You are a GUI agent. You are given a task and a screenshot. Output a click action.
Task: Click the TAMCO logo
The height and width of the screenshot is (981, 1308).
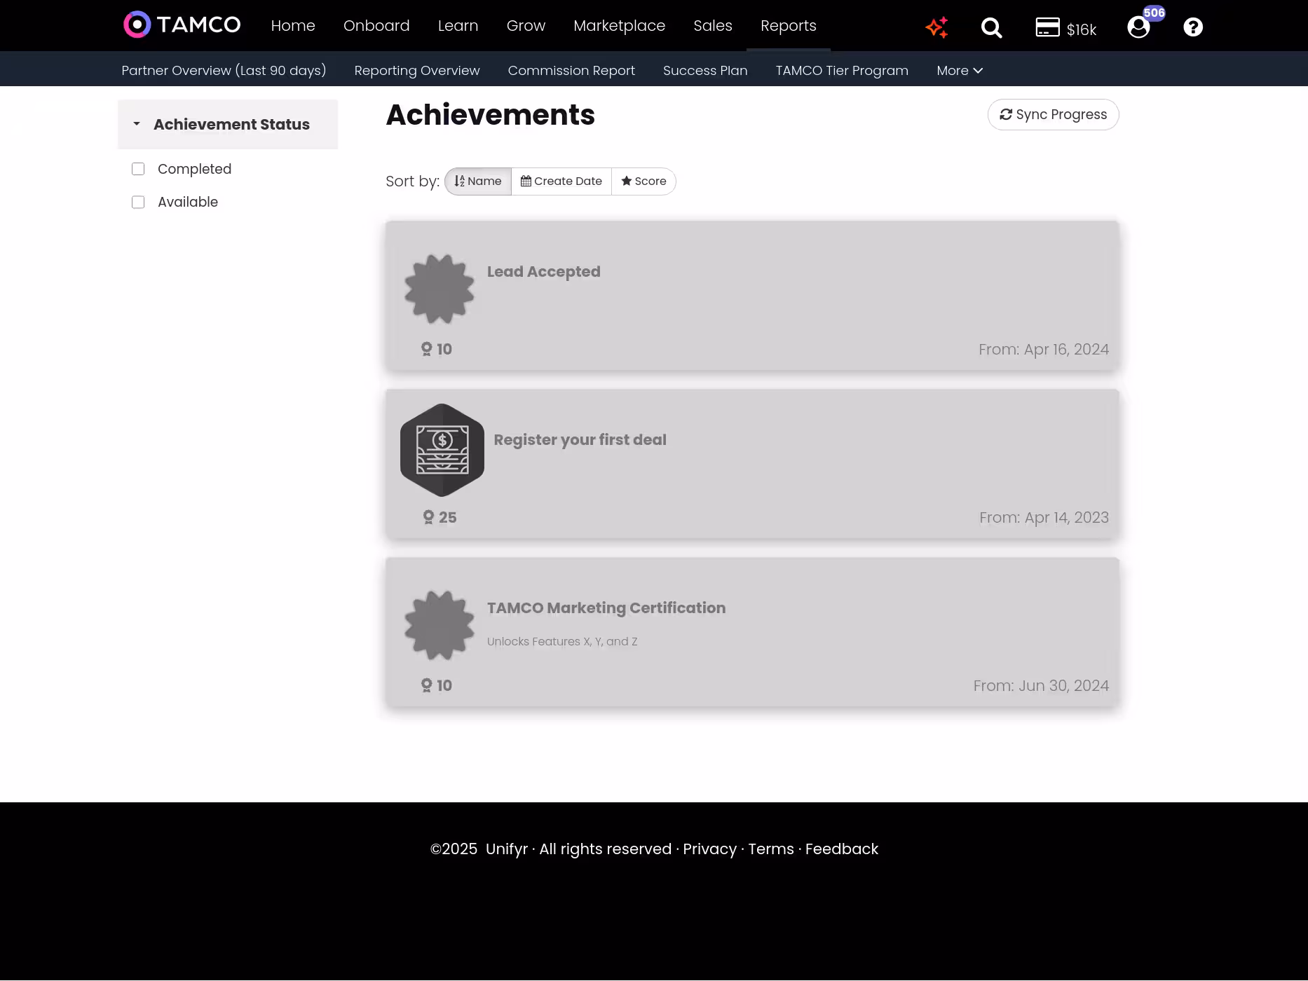pyautogui.click(x=180, y=25)
